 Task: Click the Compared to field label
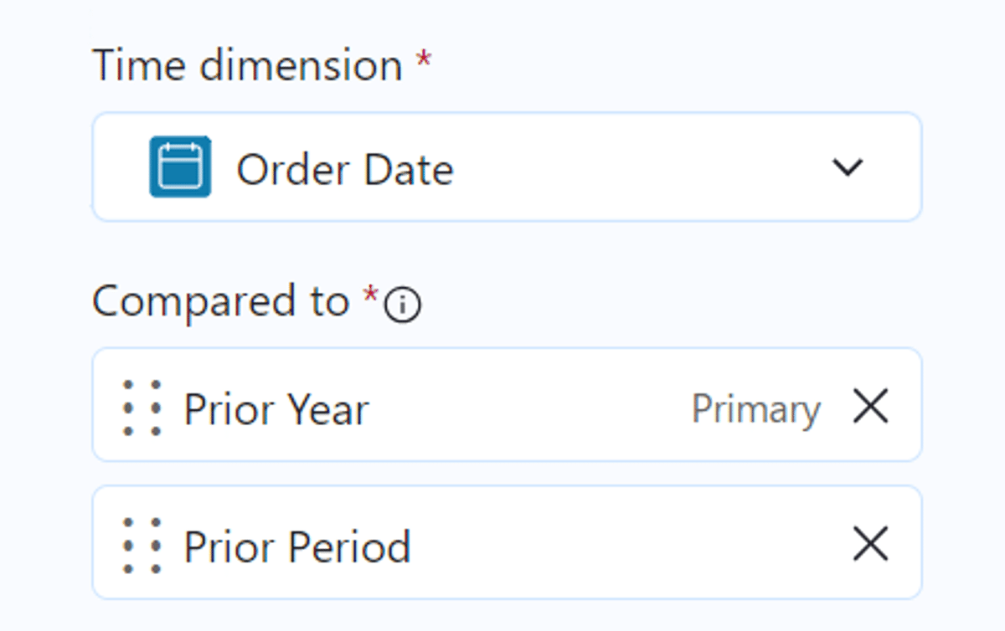pyautogui.click(x=220, y=300)
